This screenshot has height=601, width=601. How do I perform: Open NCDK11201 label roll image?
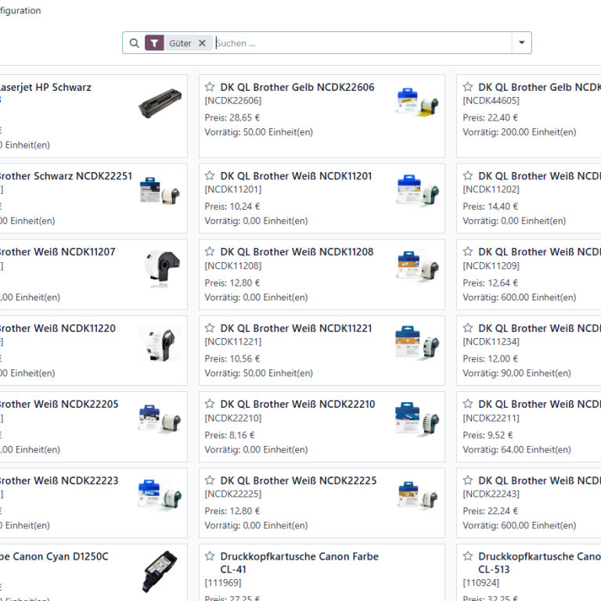tap(417, 190)
